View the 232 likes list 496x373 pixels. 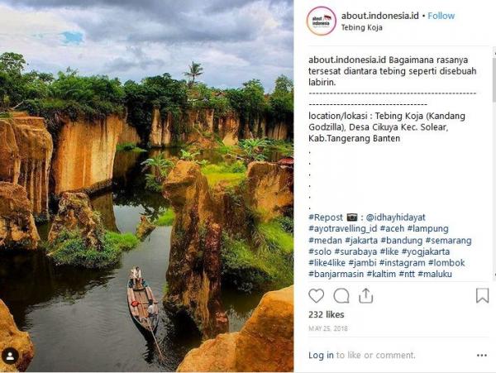[x=327, y=315]
